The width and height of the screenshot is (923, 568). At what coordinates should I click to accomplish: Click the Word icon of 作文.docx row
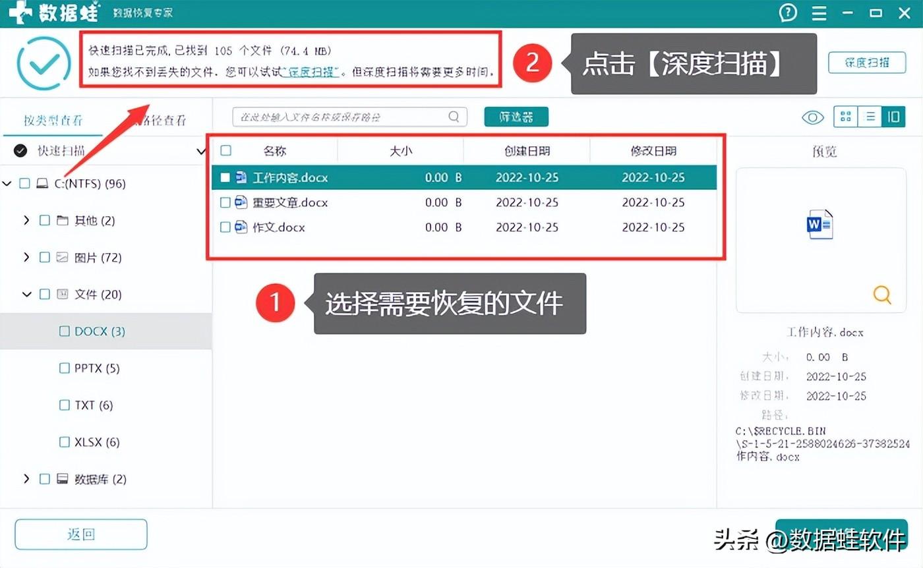[241, 227]
